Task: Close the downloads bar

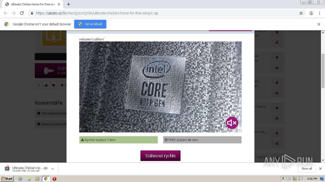Action: click(x=320, y=169)
